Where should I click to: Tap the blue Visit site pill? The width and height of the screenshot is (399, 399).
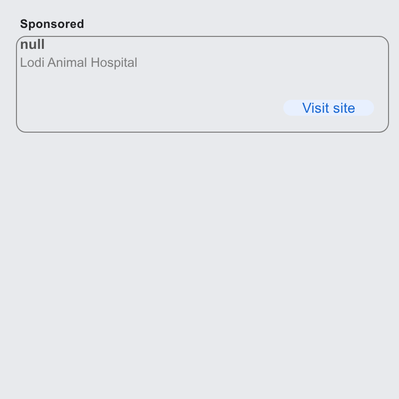(329, 108)
